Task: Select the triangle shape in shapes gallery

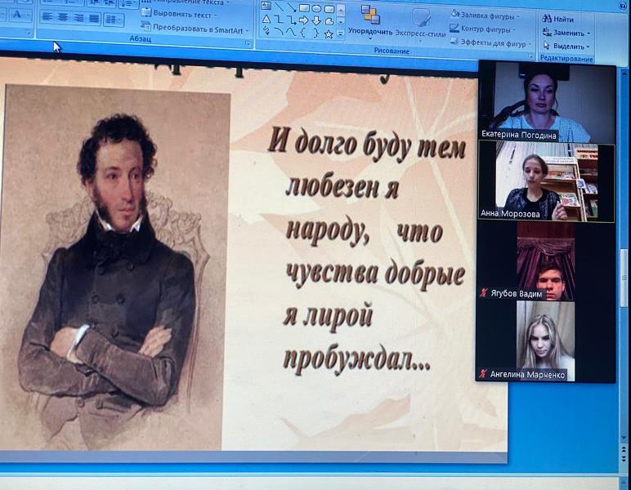Action: point(266,19)
